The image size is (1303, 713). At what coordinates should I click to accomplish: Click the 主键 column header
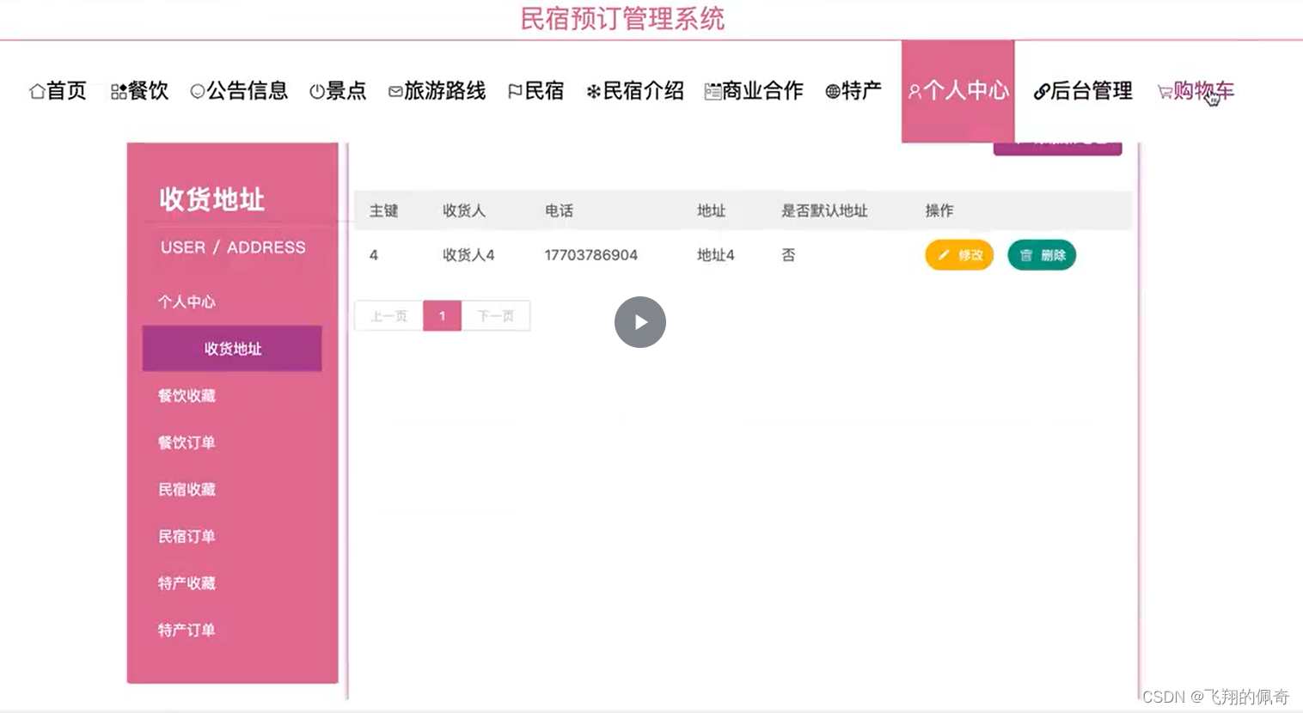pos(384,210)
